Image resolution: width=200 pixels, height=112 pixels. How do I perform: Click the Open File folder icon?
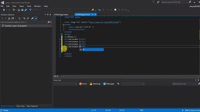tap(19, 10)
